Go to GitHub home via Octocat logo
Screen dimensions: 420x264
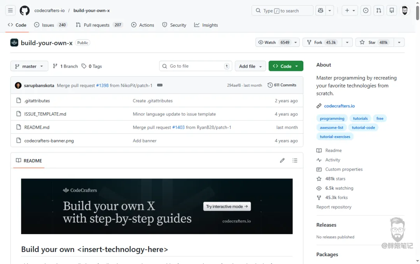(24, 10)
